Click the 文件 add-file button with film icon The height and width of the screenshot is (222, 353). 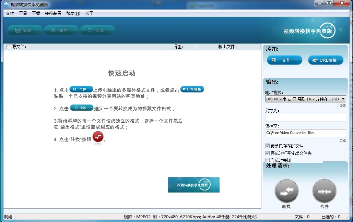[x=284, y=60]
